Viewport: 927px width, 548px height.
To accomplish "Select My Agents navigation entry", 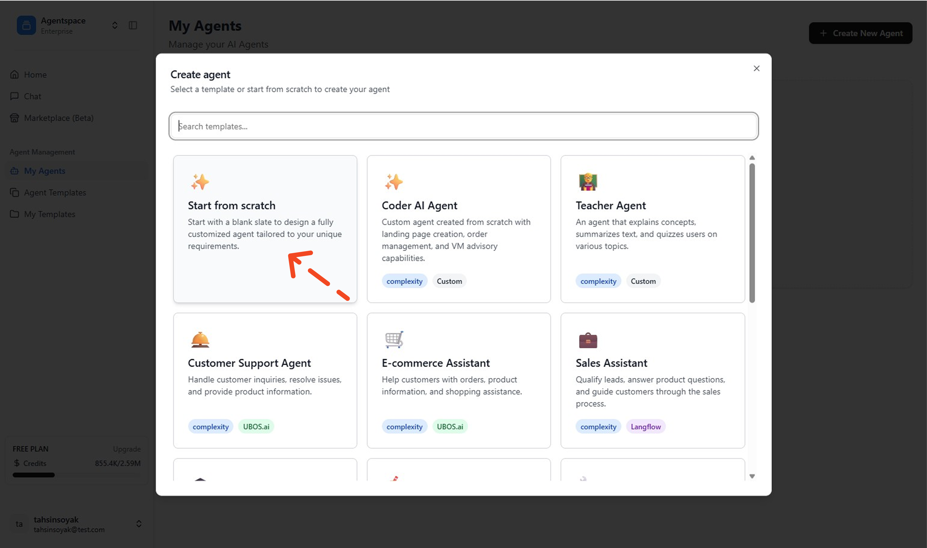I will (44, 171).
